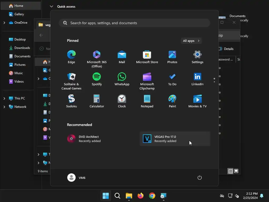
Task: Open WhatsApp from pinned apps
Action: 122,79
